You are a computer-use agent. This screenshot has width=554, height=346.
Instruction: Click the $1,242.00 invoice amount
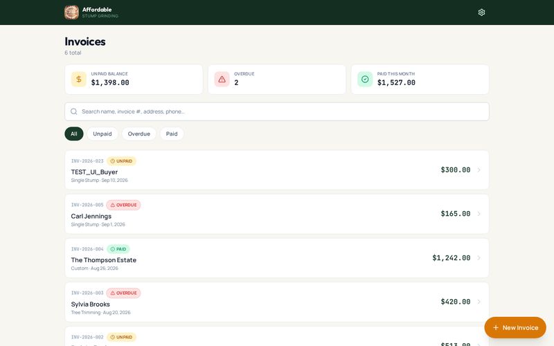coord(452,257)
